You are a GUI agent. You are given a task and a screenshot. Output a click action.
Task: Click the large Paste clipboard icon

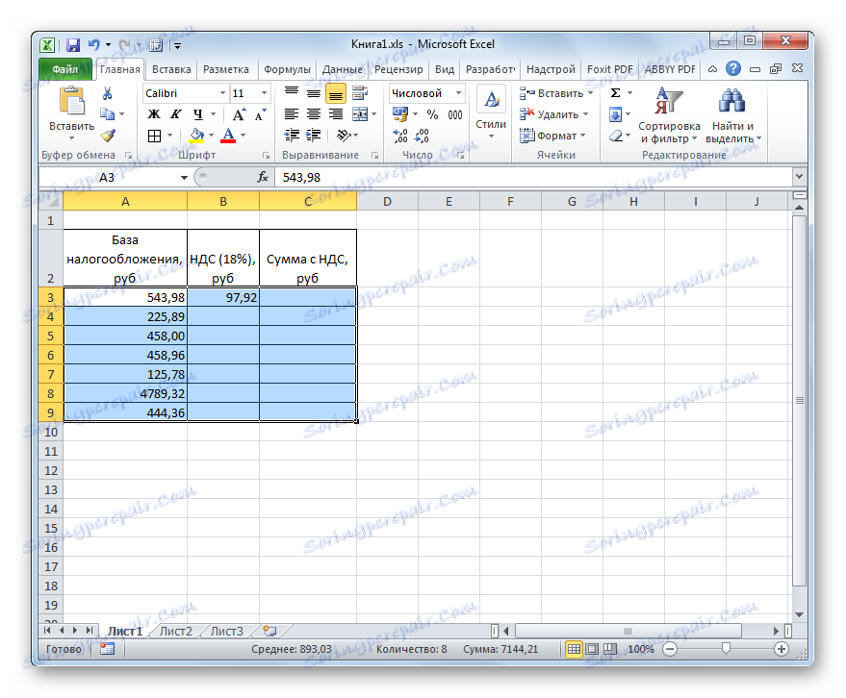[72, 101]
